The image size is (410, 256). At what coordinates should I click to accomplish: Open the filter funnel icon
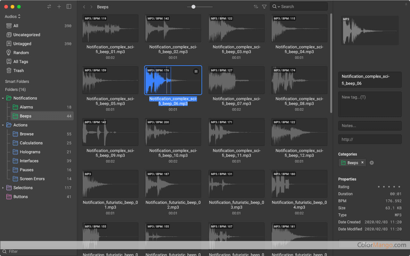[264, 7]
